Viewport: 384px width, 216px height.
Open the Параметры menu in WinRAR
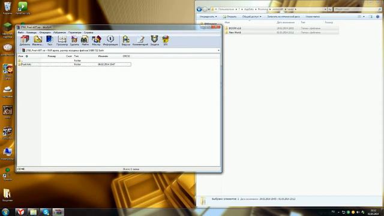74,32
